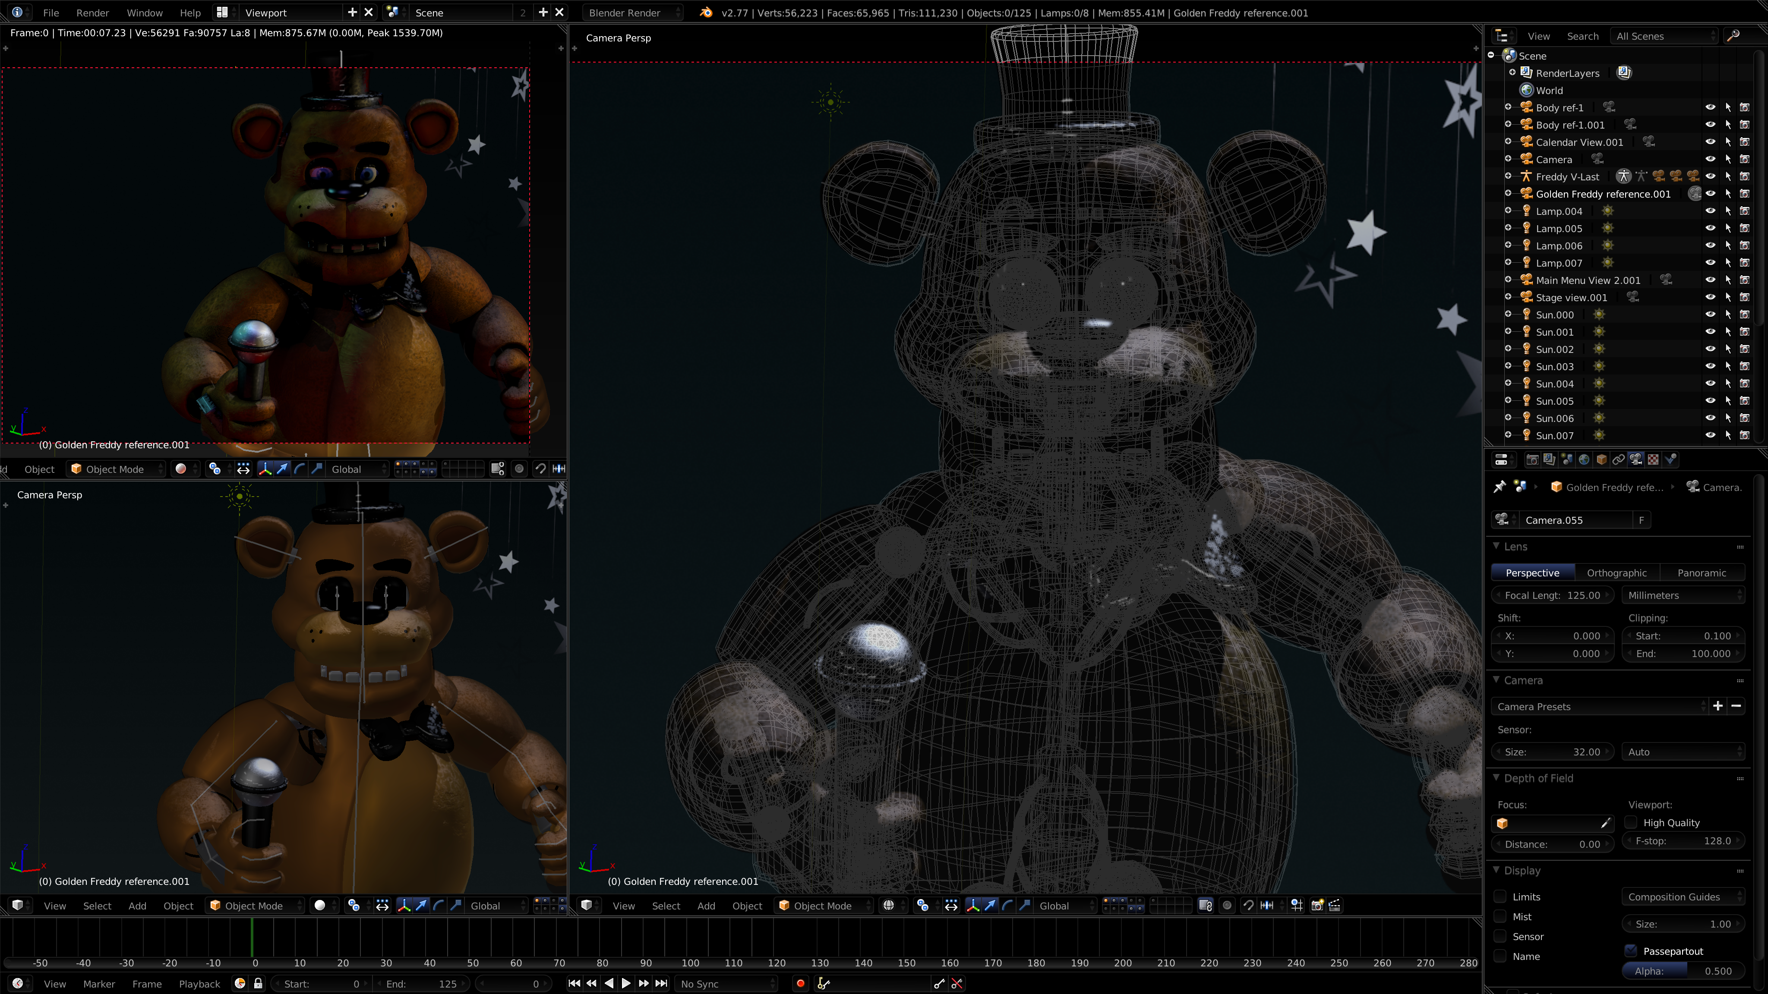Open the Render Layers properties tab
This screenshot has width=1768, height=994.
click(x=1549, y=459)
